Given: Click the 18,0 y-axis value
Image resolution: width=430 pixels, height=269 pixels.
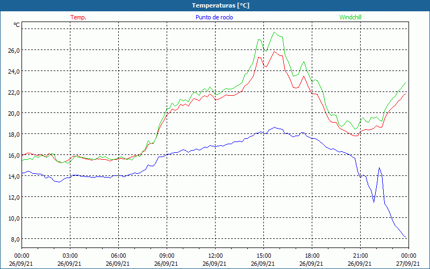Looking at the screenshot, I should [15, 134].
